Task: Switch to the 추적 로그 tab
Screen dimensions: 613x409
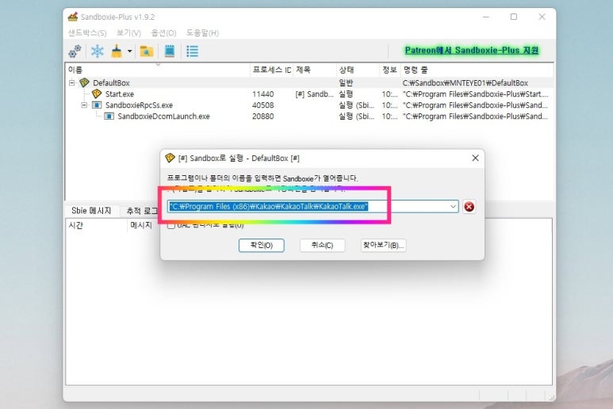Action: (141, 211)
